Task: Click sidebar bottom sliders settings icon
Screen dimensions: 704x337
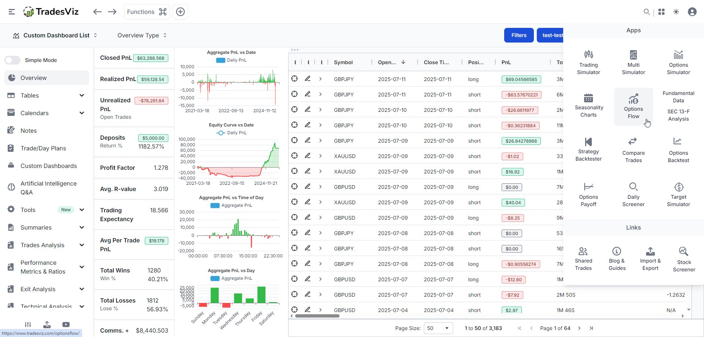Action: pos(28,325)
